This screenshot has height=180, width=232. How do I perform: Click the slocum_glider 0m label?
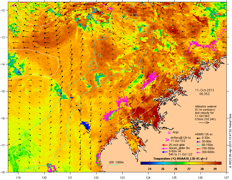(x=179, y=148)
